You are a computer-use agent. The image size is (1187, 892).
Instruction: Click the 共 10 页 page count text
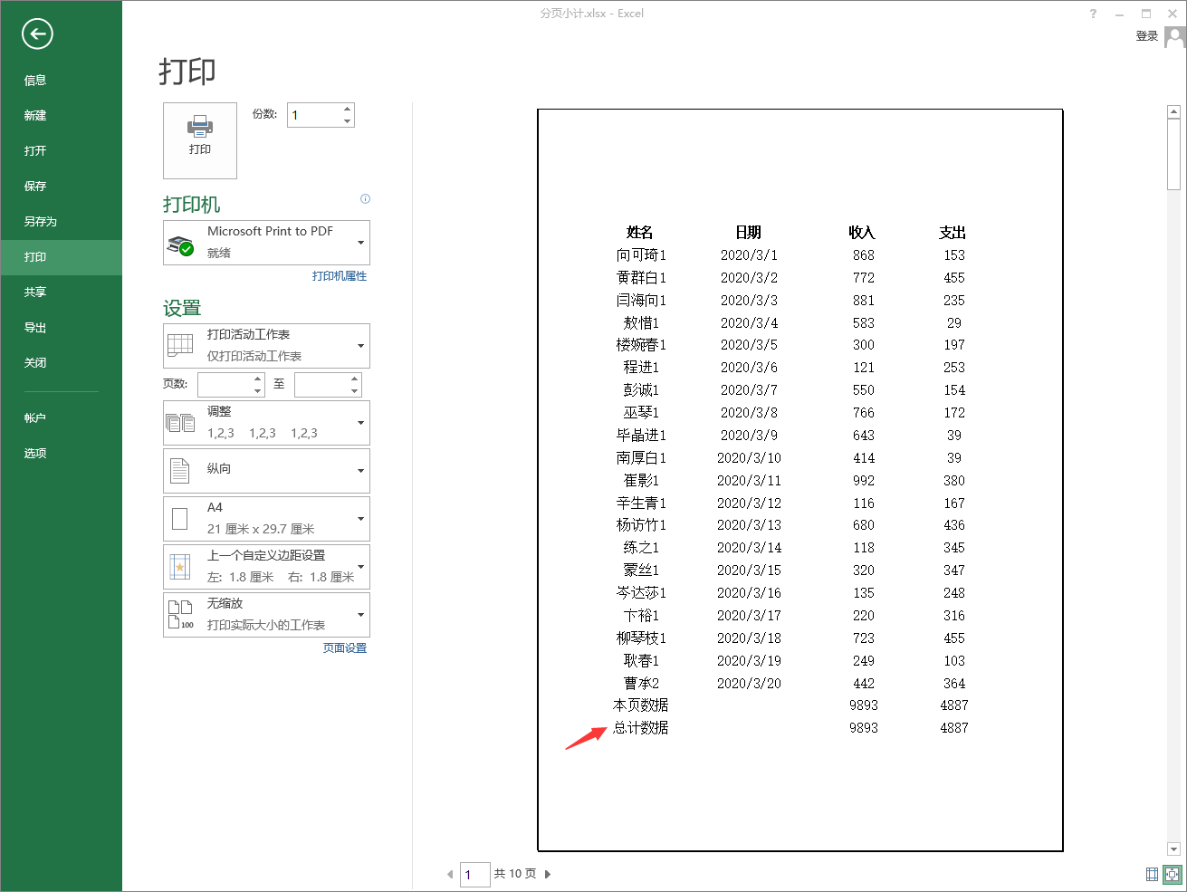coord(515,874)
